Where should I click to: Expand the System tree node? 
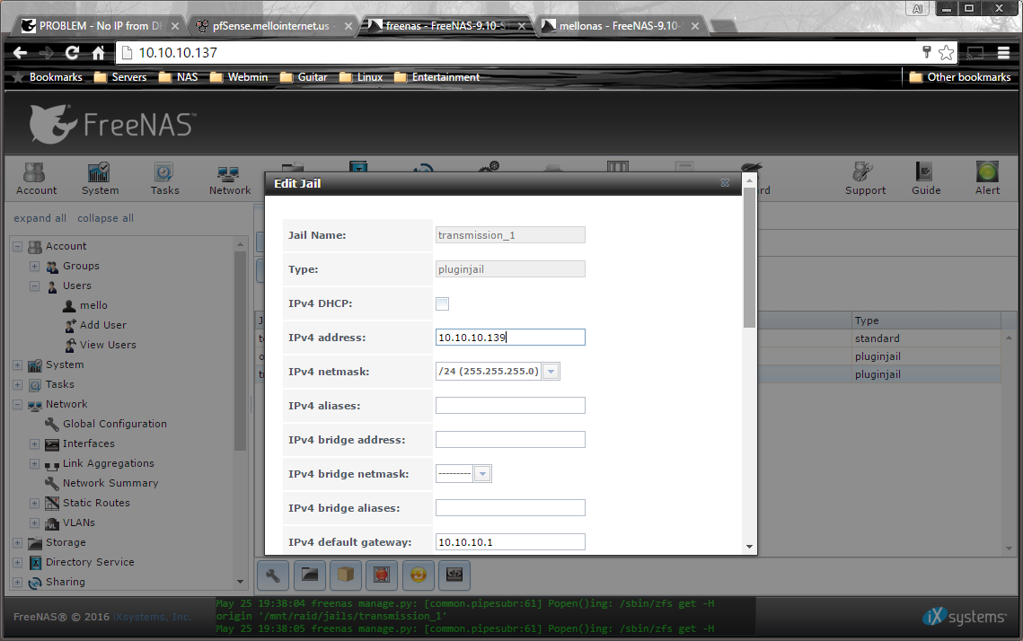click(x=18, y=365)
